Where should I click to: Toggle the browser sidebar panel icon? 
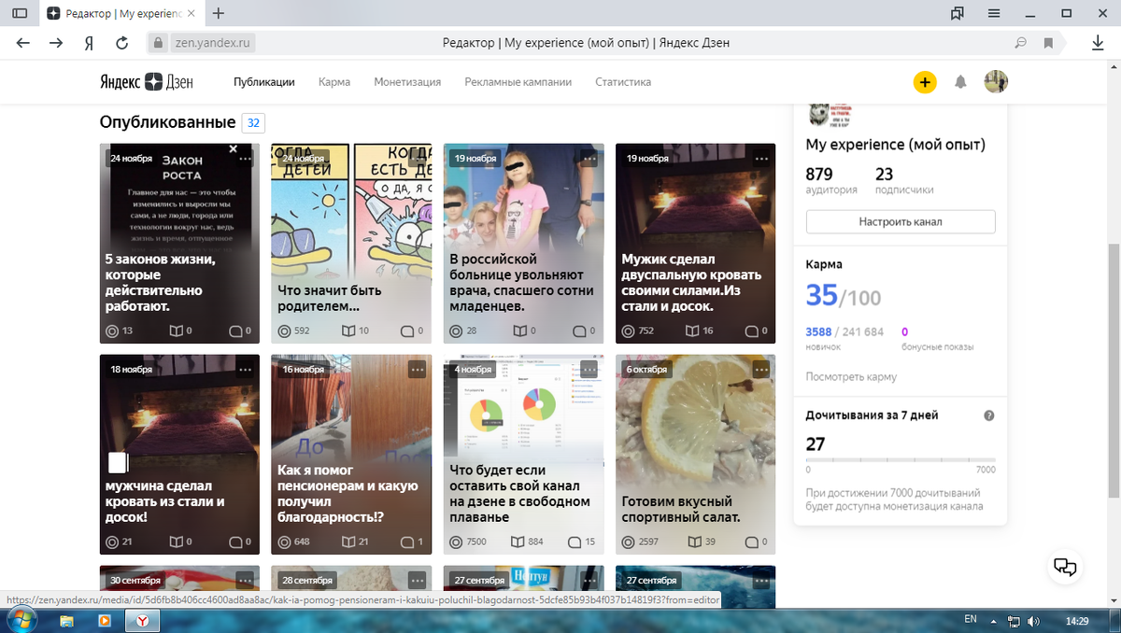pyautogui.click(x=20, y=13)
